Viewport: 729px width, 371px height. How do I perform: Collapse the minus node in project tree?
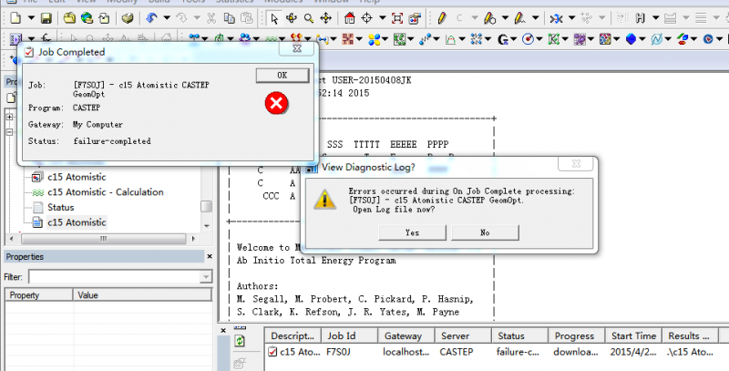(x=10, y=132)
